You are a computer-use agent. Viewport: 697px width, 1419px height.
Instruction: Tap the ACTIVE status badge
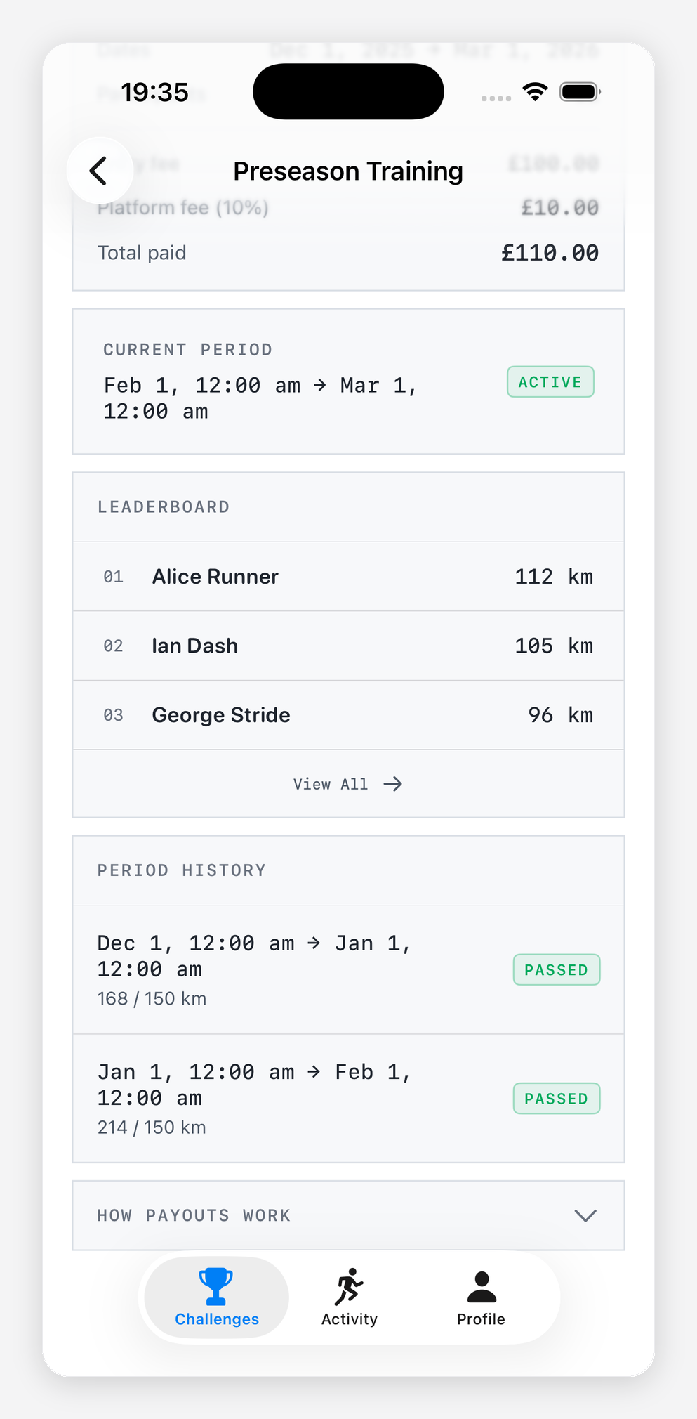coord(550,382)
